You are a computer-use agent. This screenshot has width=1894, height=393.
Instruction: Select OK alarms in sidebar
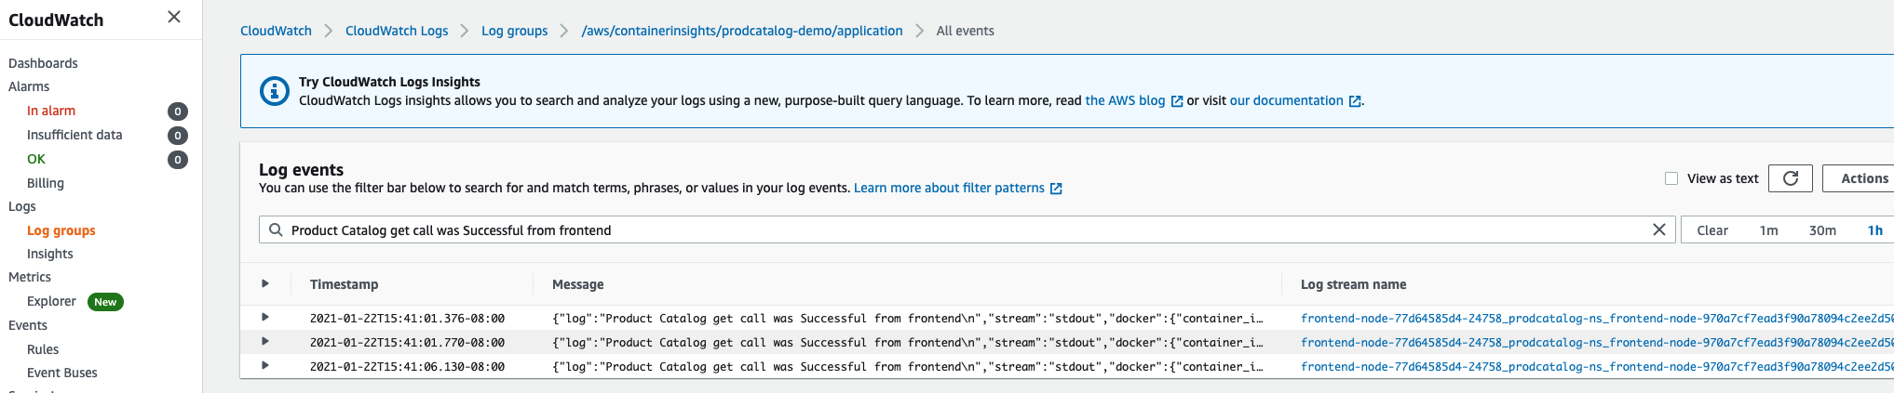[36, 159]
